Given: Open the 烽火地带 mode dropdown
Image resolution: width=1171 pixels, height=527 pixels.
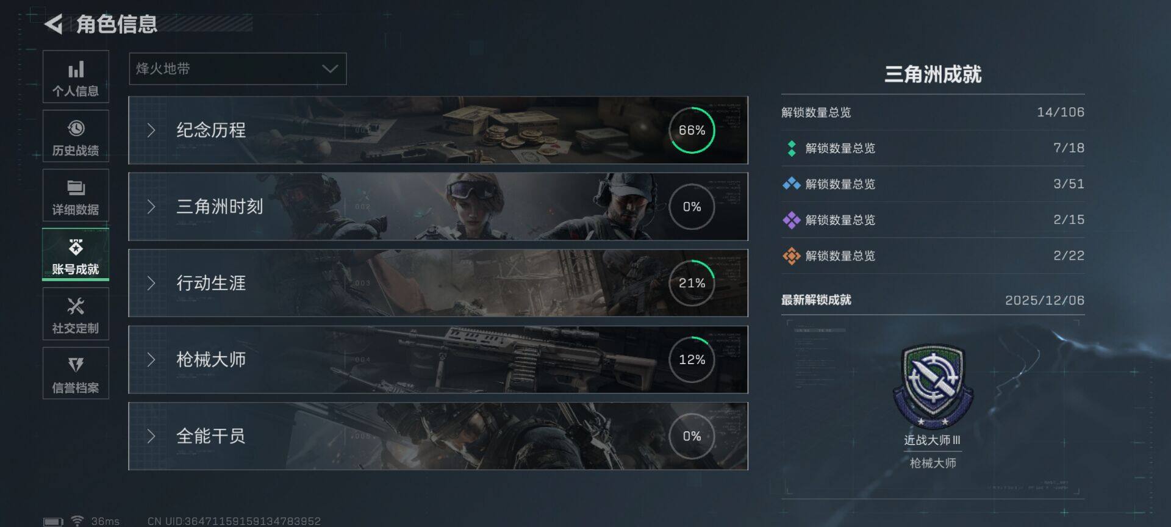Looking at the screenshot, I should [238, 69].
